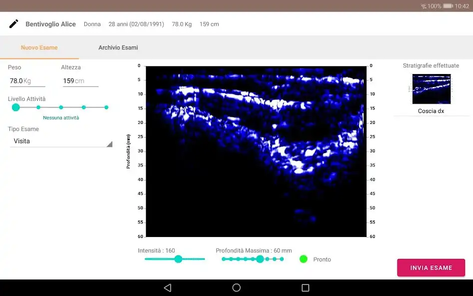The height and width of the screenshot is (296, 473).
Task: Open the Archivio Esami tab
Action: coord(118,47)
